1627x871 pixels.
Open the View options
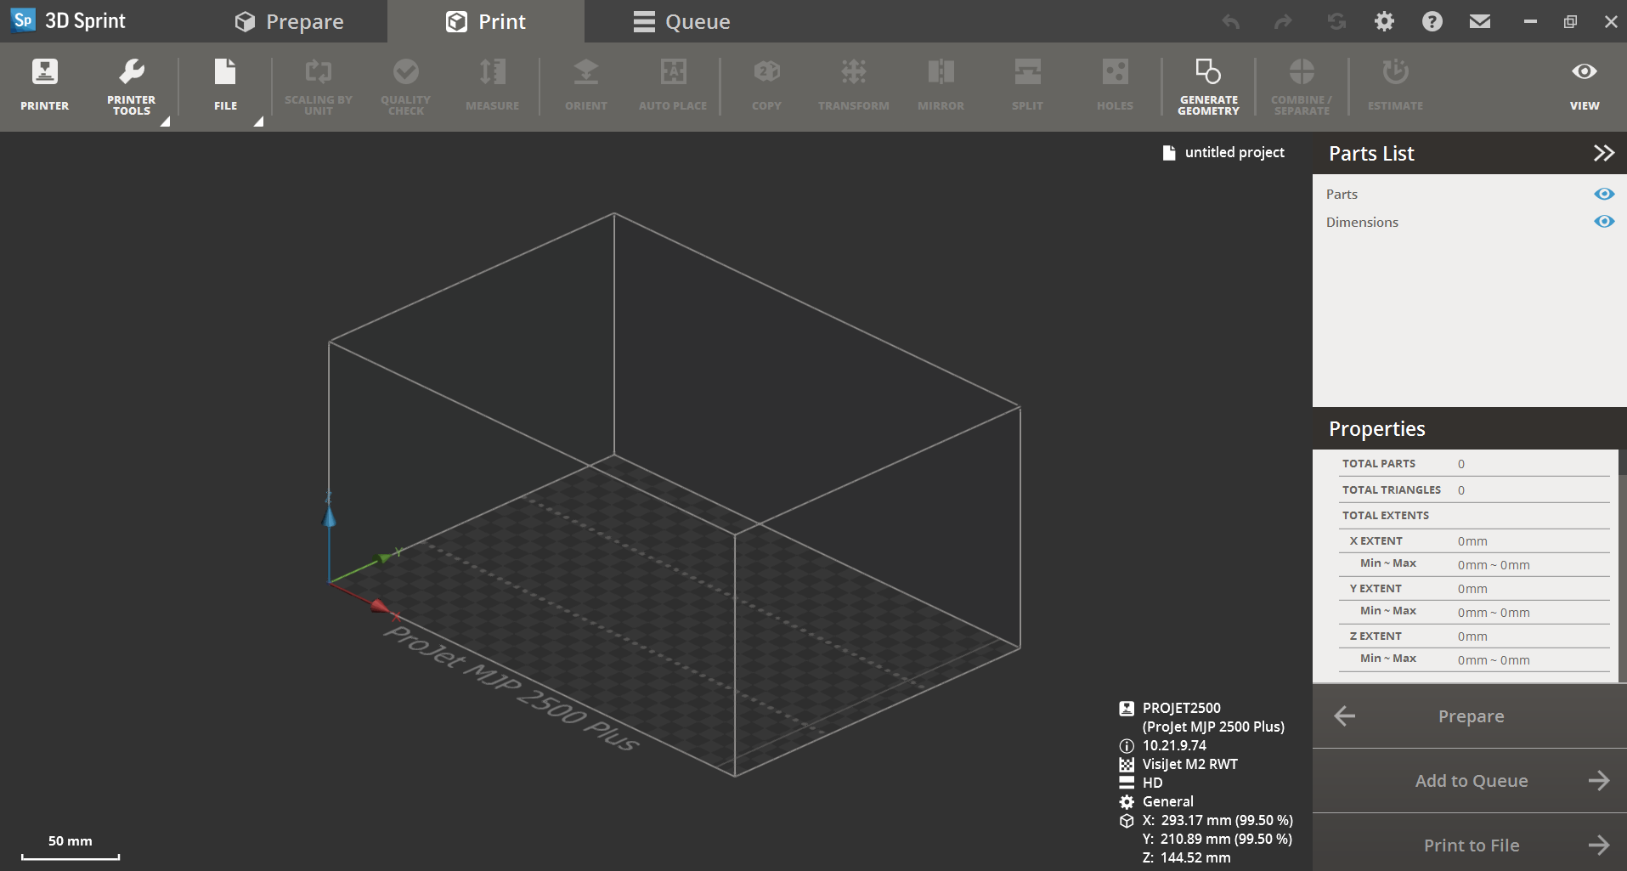pyautogui.click(x=1584, y=84)
